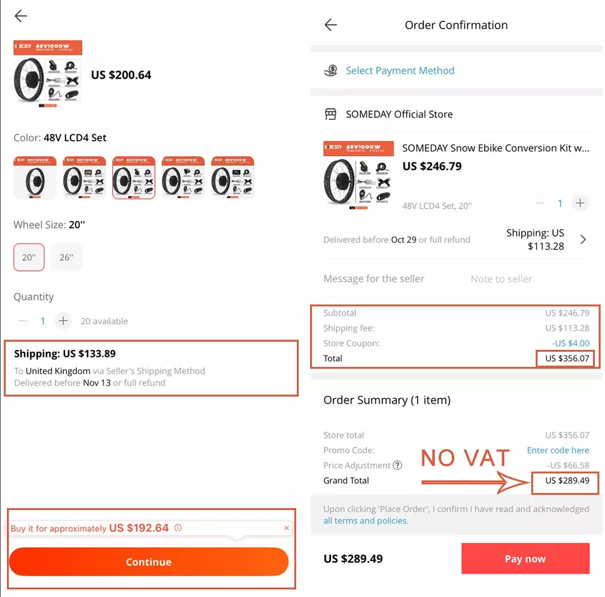Screen dimensions: 605x597
Task: Tap back arrow beside Order Confirmation
Action: click(331, 25)
